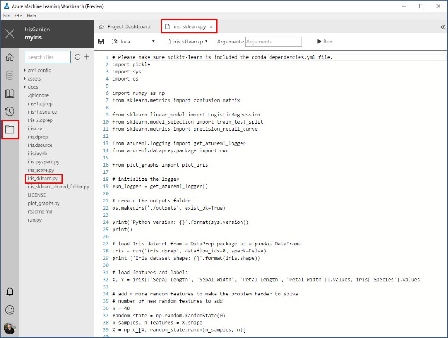
Task: Refresh the file list
Action: tap(77, 57)
